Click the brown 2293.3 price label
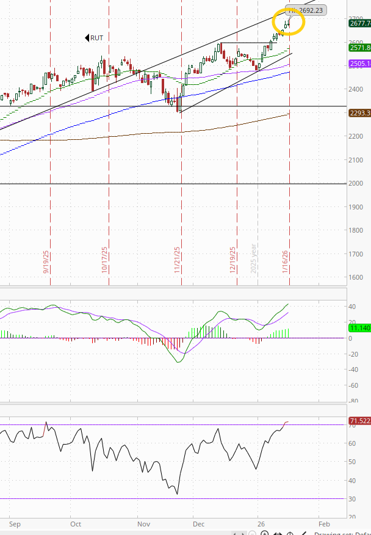371x535 pixels. tap(360, 113)
